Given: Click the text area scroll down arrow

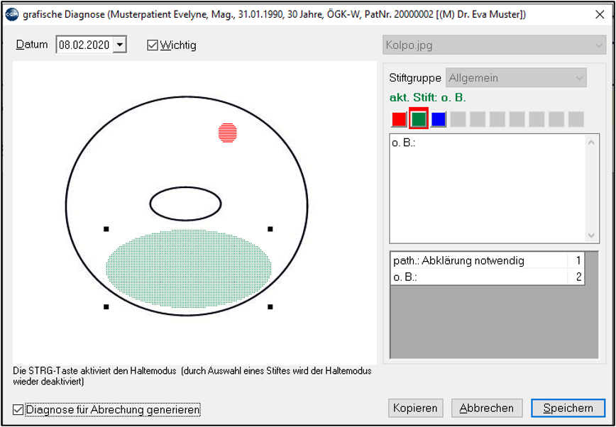Looking at the screenshot, I should point(591,235).
